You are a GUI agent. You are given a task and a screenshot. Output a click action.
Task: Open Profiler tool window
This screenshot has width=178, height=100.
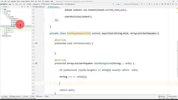tap(25, 96)
